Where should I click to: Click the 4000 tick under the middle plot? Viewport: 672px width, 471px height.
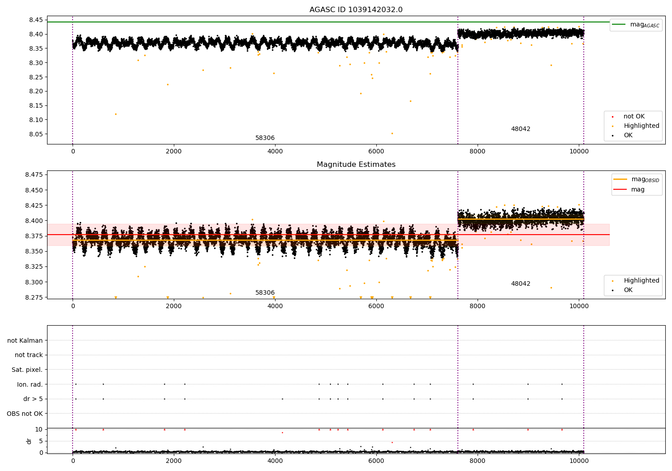click(275, 306)
